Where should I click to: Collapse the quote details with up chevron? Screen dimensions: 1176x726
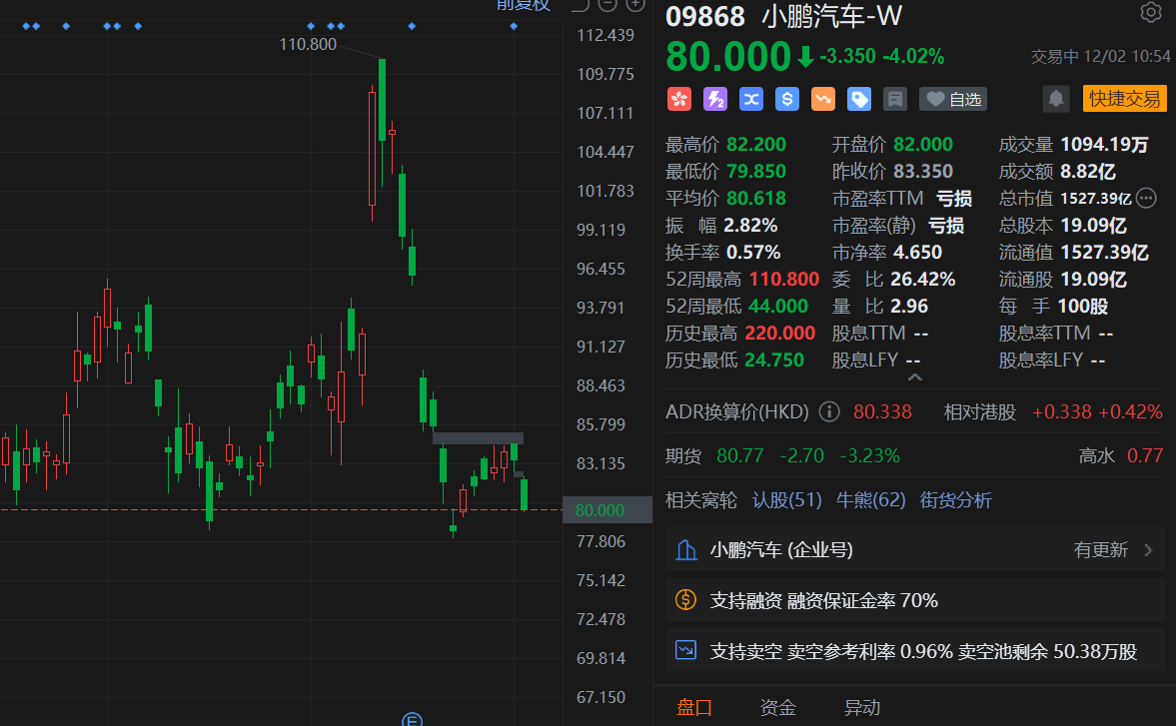tap(914, 377)
